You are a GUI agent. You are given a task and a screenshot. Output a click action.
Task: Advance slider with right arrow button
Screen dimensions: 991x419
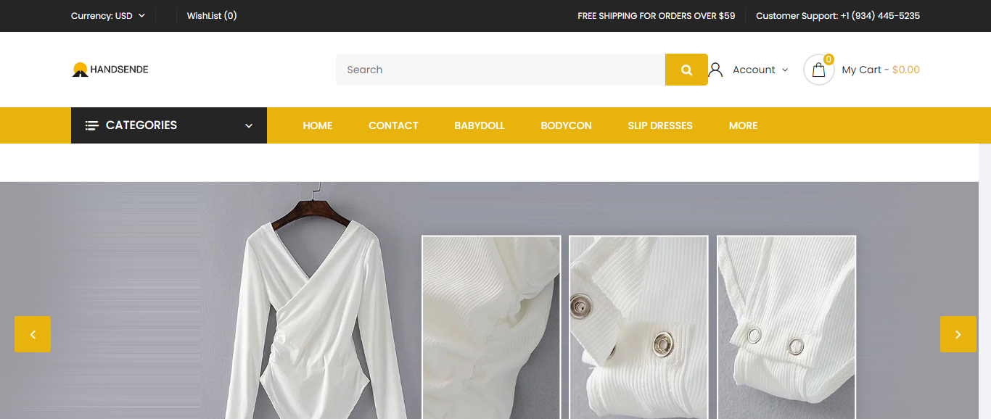click(x=958, y=334)
